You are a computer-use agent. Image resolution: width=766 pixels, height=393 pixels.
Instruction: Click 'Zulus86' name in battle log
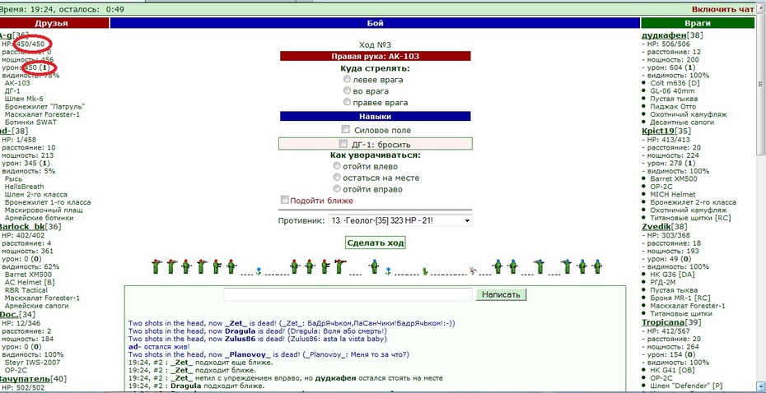point(239,339)
